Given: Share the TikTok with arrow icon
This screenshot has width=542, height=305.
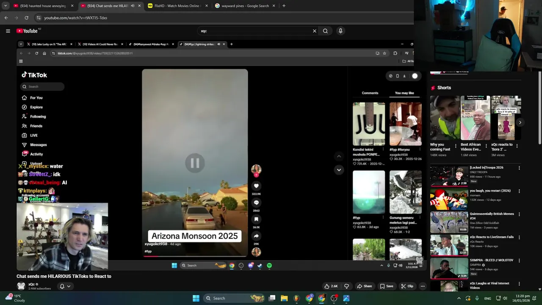Looking at the screenshot, I should click(256, 236).
